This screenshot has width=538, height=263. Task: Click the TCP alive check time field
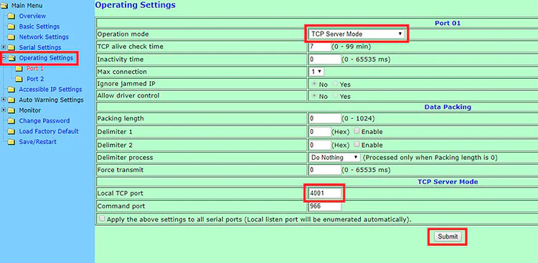(x=319, y=46)
